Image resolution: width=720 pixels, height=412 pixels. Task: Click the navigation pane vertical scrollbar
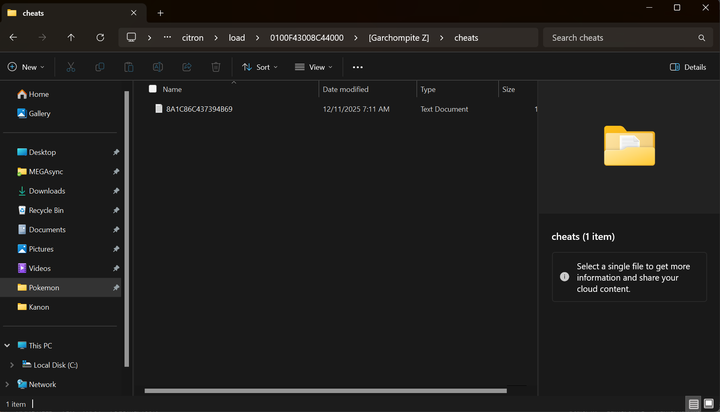point(127,229)
